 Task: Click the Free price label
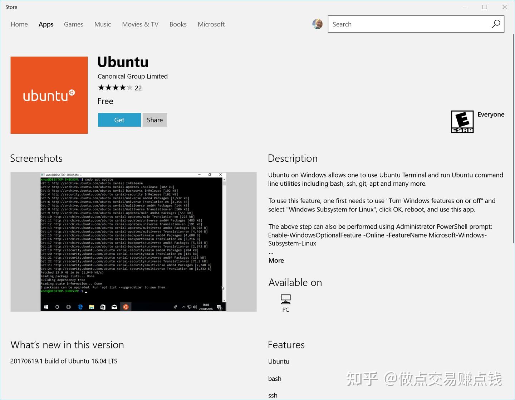coord(105,101)
